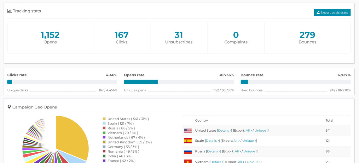Viewport: 359px width, 163px height.
Task: Click the Spain legend color swatch
Action: 104,124
